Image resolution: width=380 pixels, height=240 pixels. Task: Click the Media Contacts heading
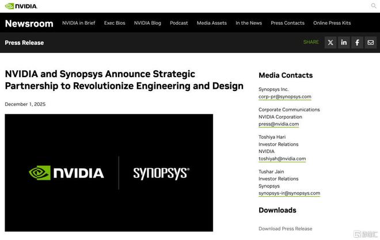click(x=286, y=75)
